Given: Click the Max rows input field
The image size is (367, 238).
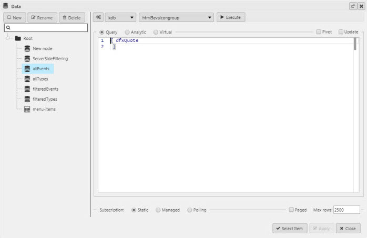Looking at the screenshot, I should (346, 210).
